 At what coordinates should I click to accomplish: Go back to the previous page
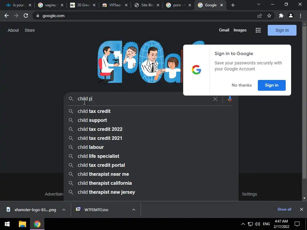pyautogui.click(x=7, y=16)
